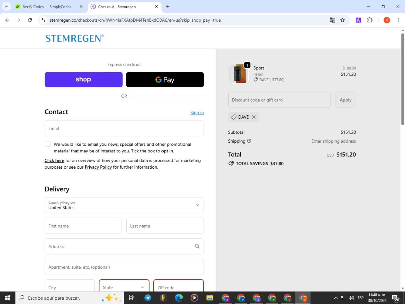Viewport: 405px width, 304px height.
Task: Go back to the previous page
Action: click(7, 20)
